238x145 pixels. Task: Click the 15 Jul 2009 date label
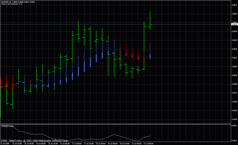pyautogui.click(x=5, y=143)
